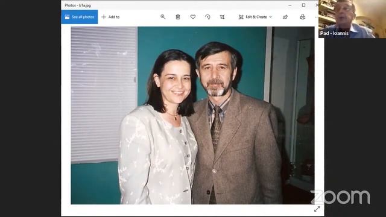This screenshot has width=386, height=217.
Task: Select the iPad - Ioannis video thumbnail
Action: (x=352, y=19)
